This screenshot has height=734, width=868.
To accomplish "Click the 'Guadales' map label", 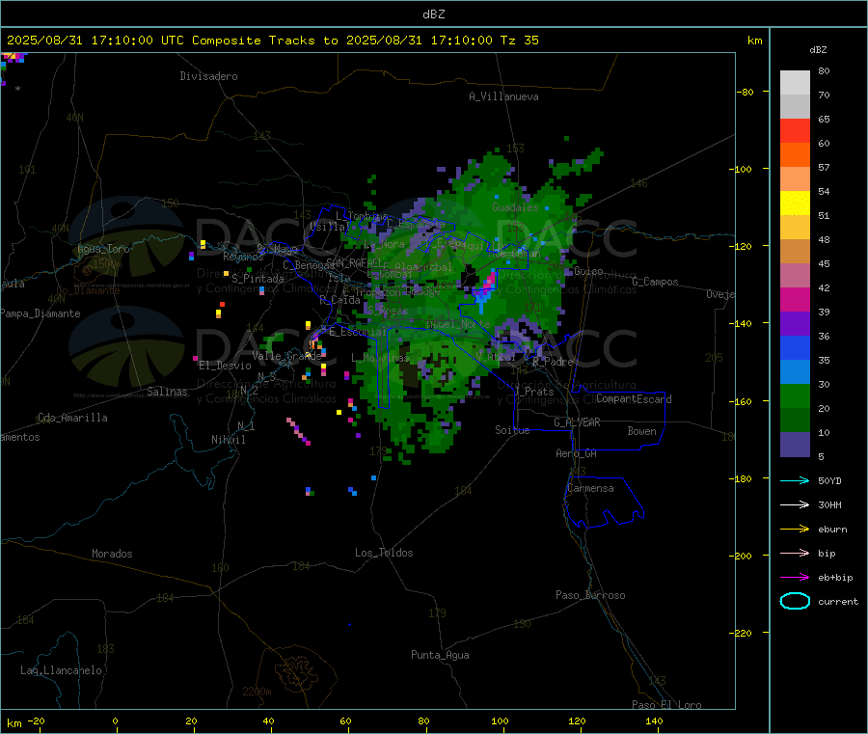I will click(x=515, y=207).
